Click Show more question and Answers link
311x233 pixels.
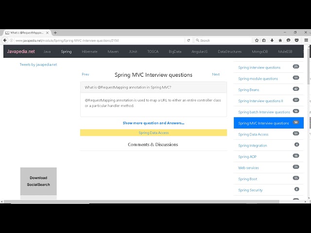tap(154, 123)
